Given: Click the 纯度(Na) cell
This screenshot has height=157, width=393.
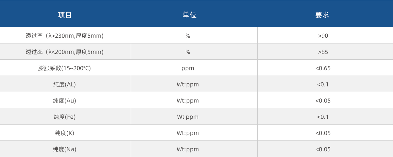Looking at the screenshot, I should tap(64, 149).
